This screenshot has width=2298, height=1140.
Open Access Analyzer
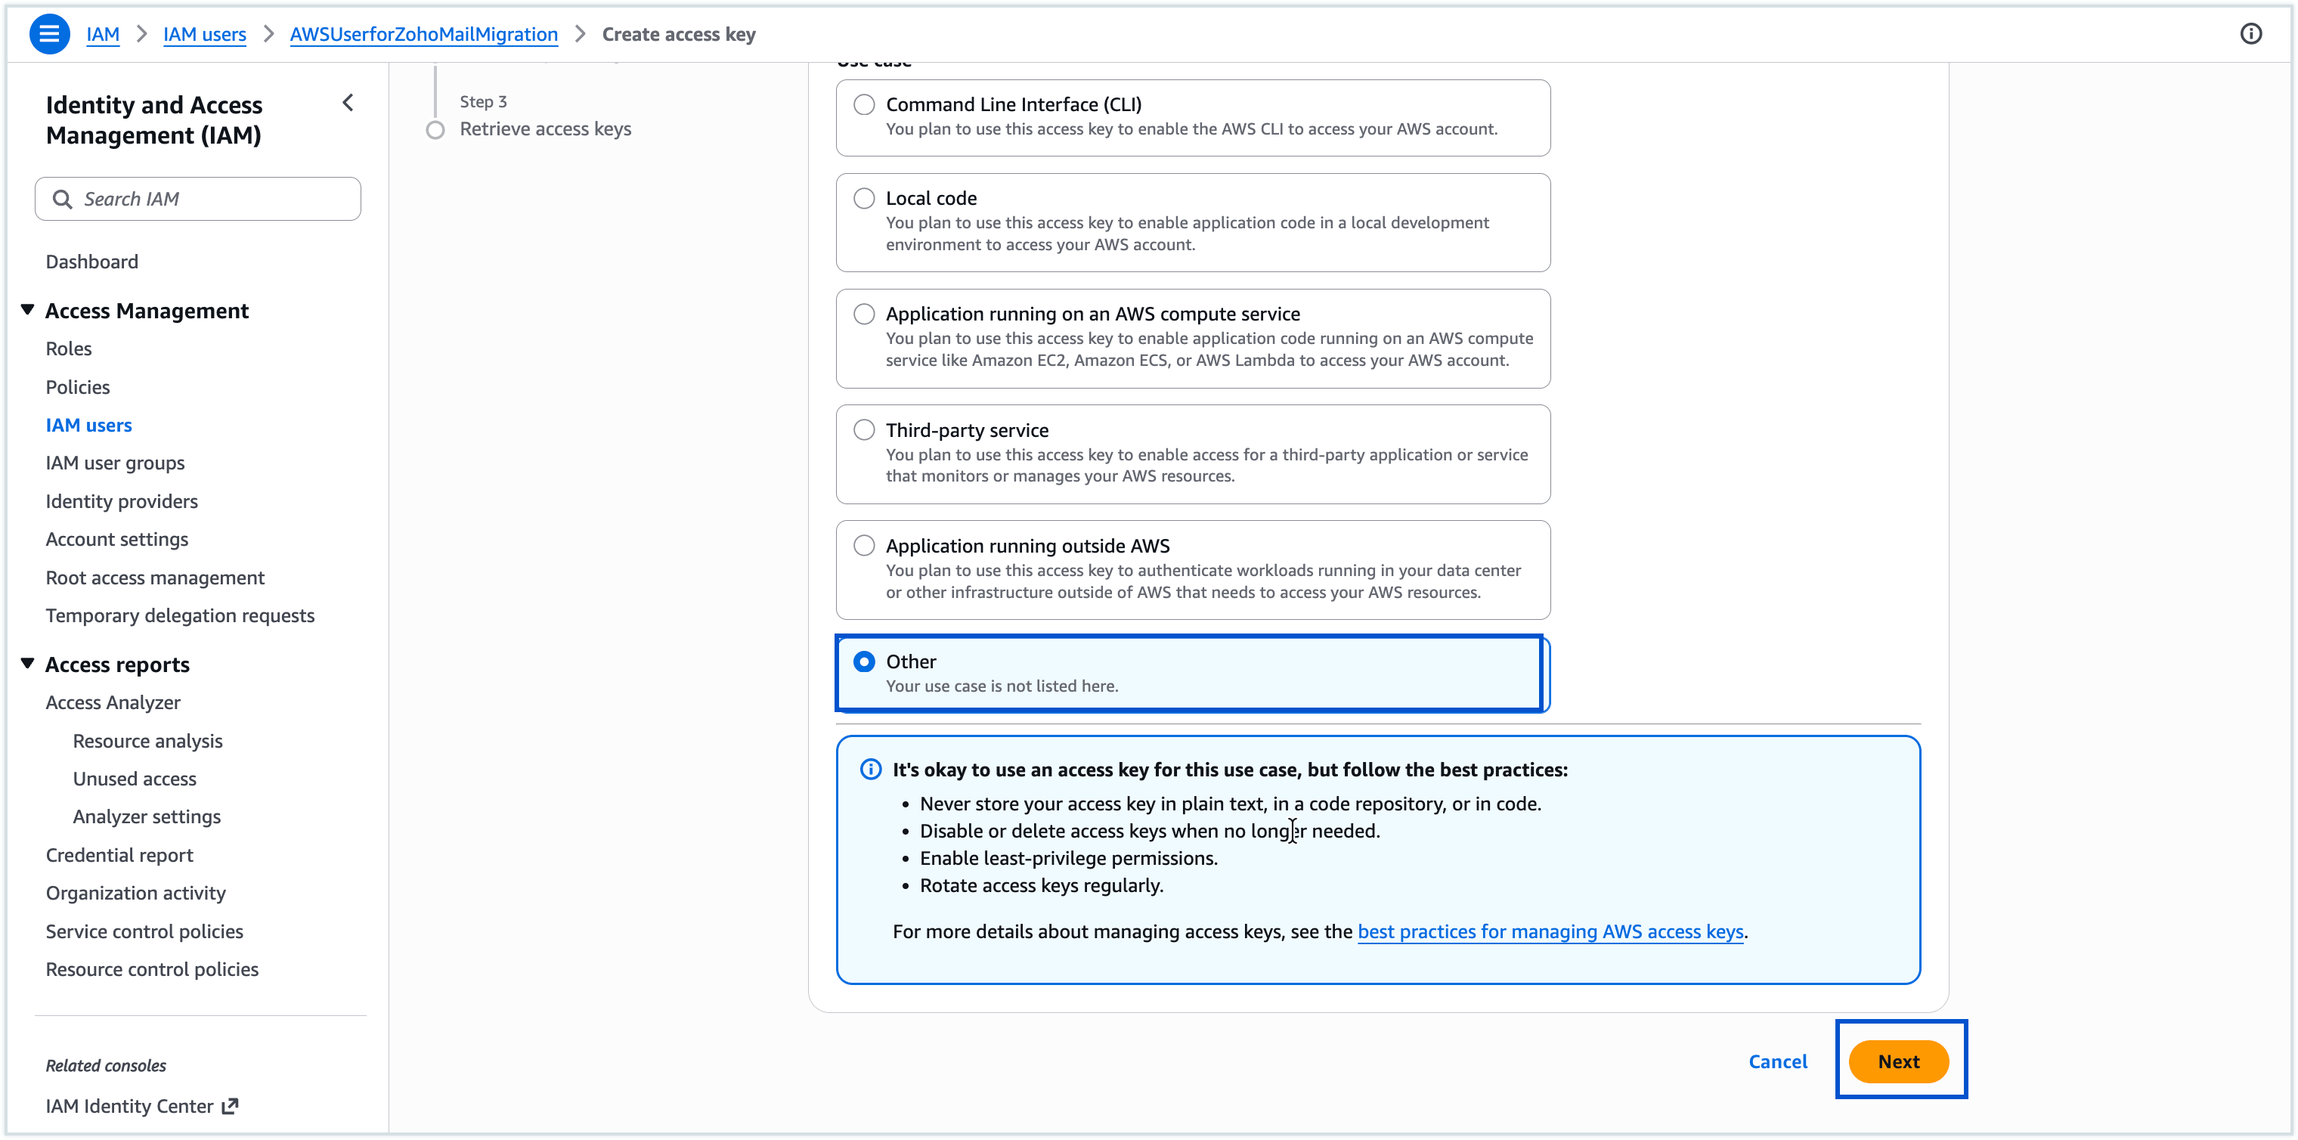[113, 703]
